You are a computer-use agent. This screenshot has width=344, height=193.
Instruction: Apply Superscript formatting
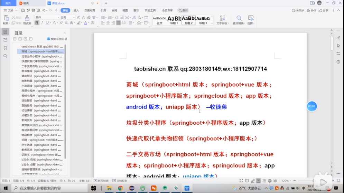click(x=61, y=23)
